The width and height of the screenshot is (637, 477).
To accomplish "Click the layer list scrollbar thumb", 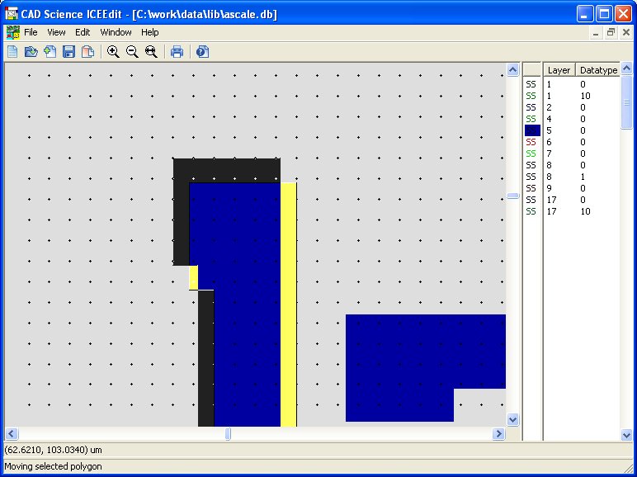I will 626,102.
